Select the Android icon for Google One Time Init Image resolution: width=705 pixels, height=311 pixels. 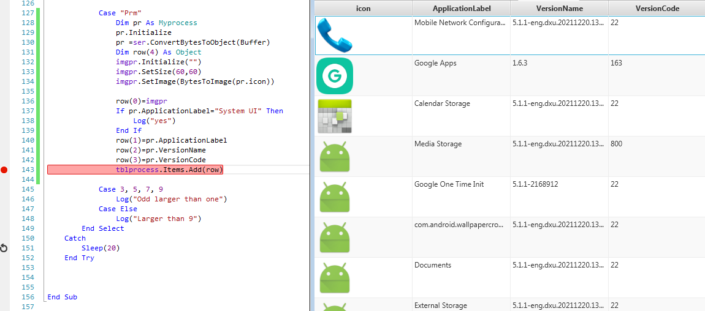tap(335, 197)
